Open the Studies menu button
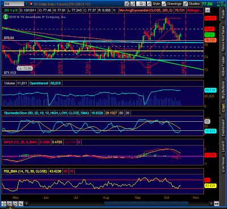This screenshot has width=227, height=209. point(192,4)
